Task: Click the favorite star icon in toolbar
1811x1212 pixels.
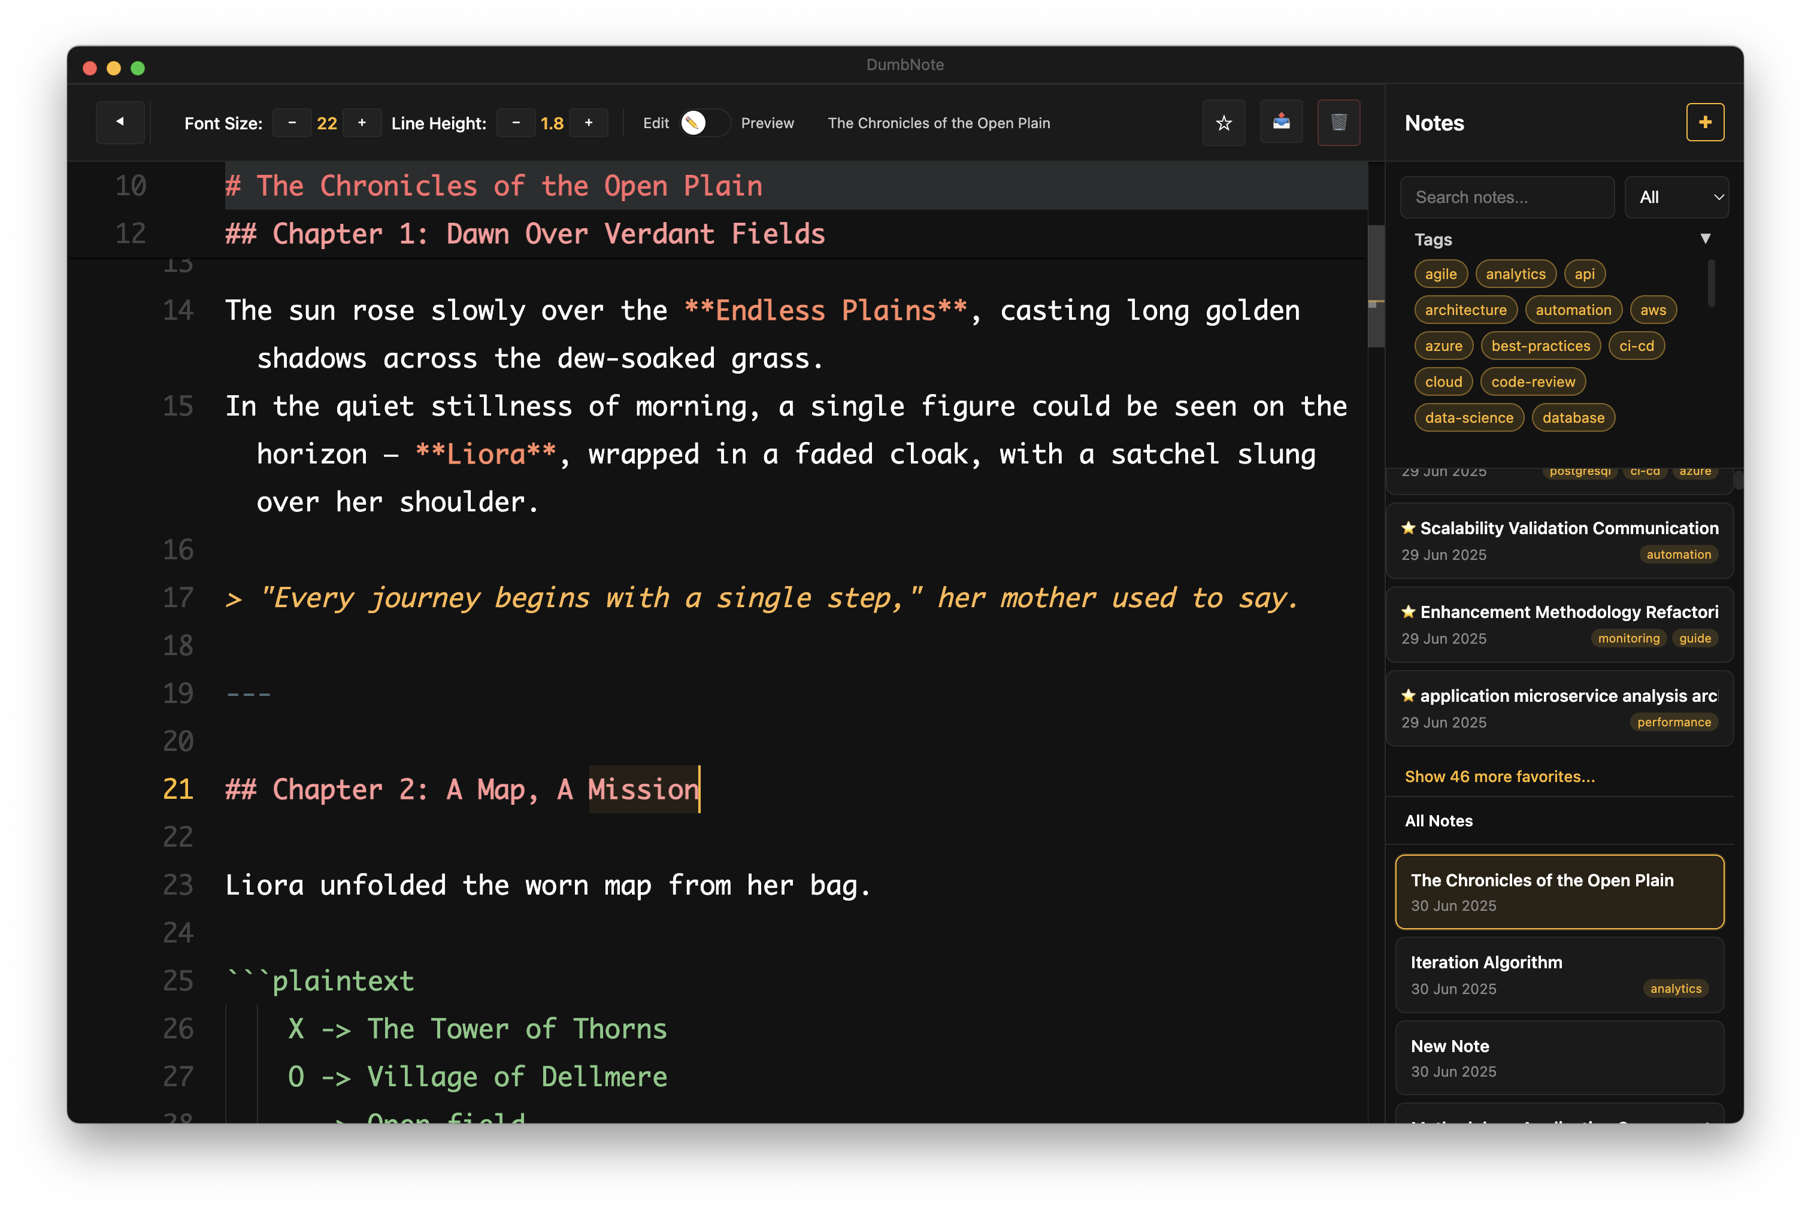Action: click(1223, 123)
